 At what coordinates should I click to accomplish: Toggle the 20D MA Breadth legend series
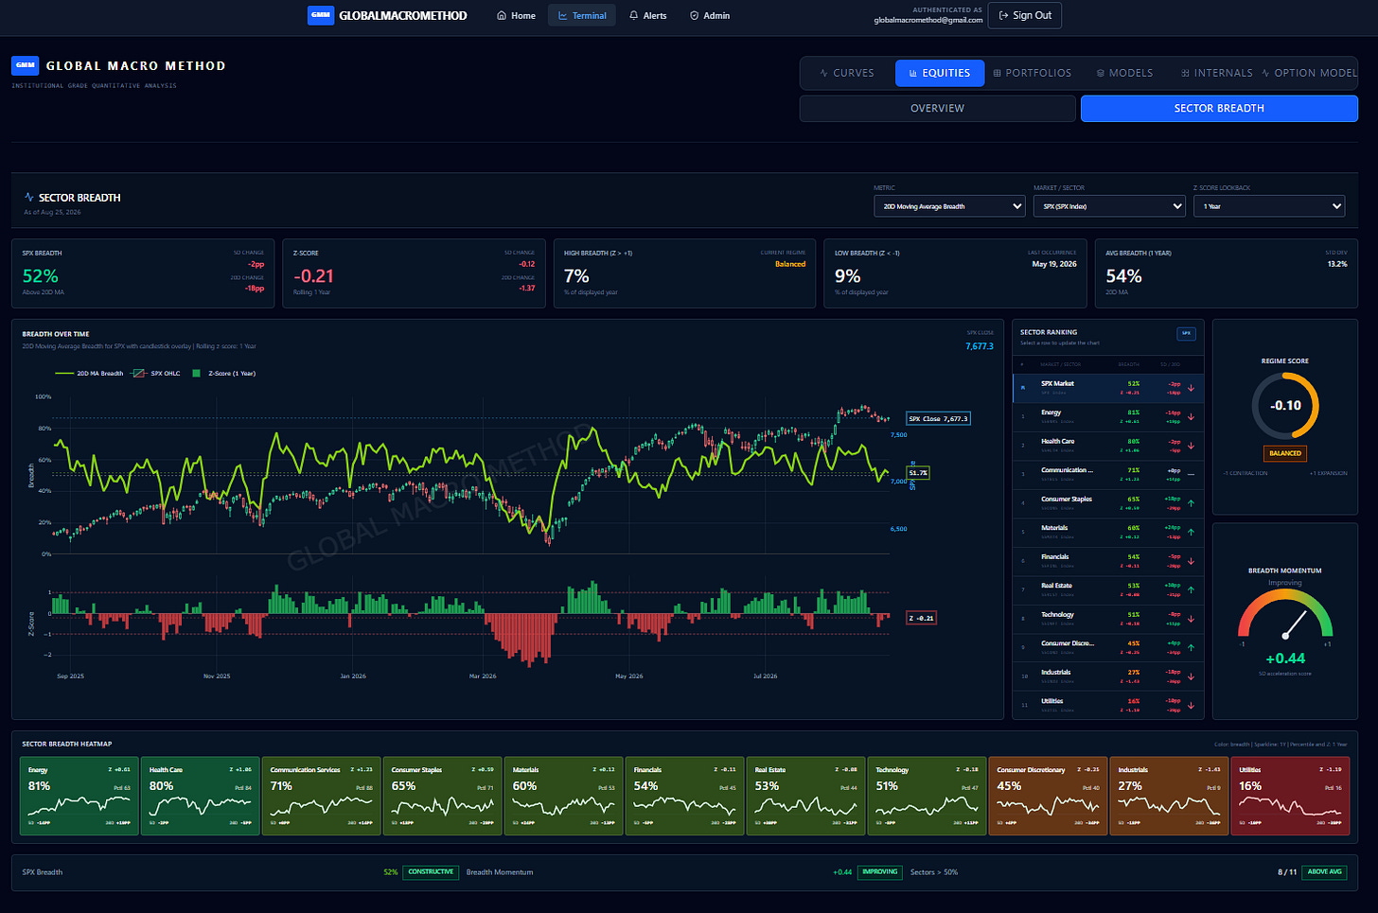pos(89,374)
